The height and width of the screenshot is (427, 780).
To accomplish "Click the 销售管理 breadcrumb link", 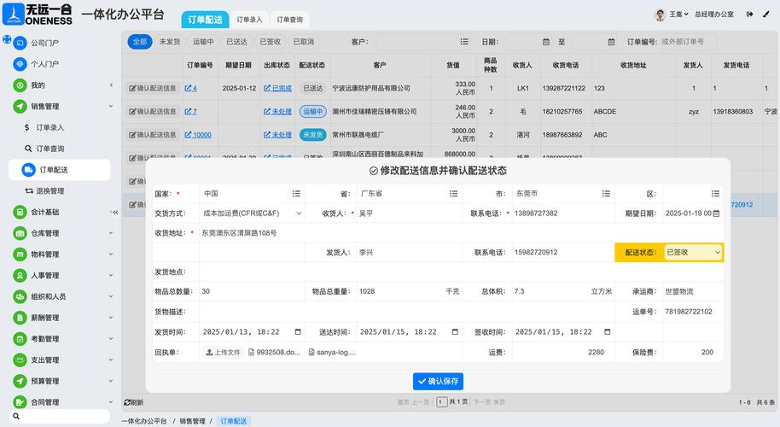I will pos(192,421).
